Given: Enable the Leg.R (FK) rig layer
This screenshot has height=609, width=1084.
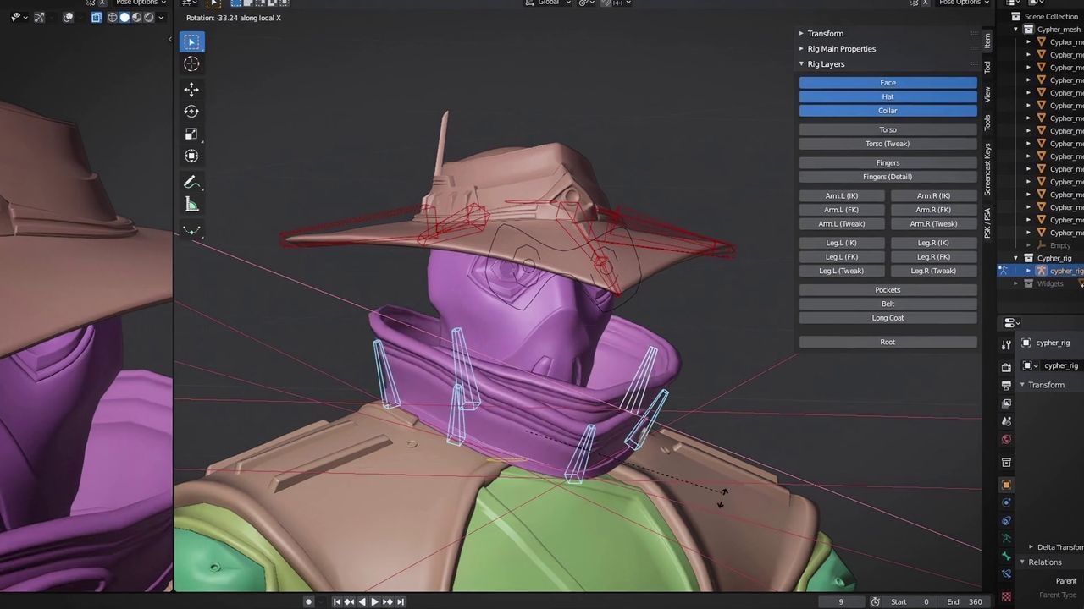Looking at the screenshot, I should pos(933,257).
